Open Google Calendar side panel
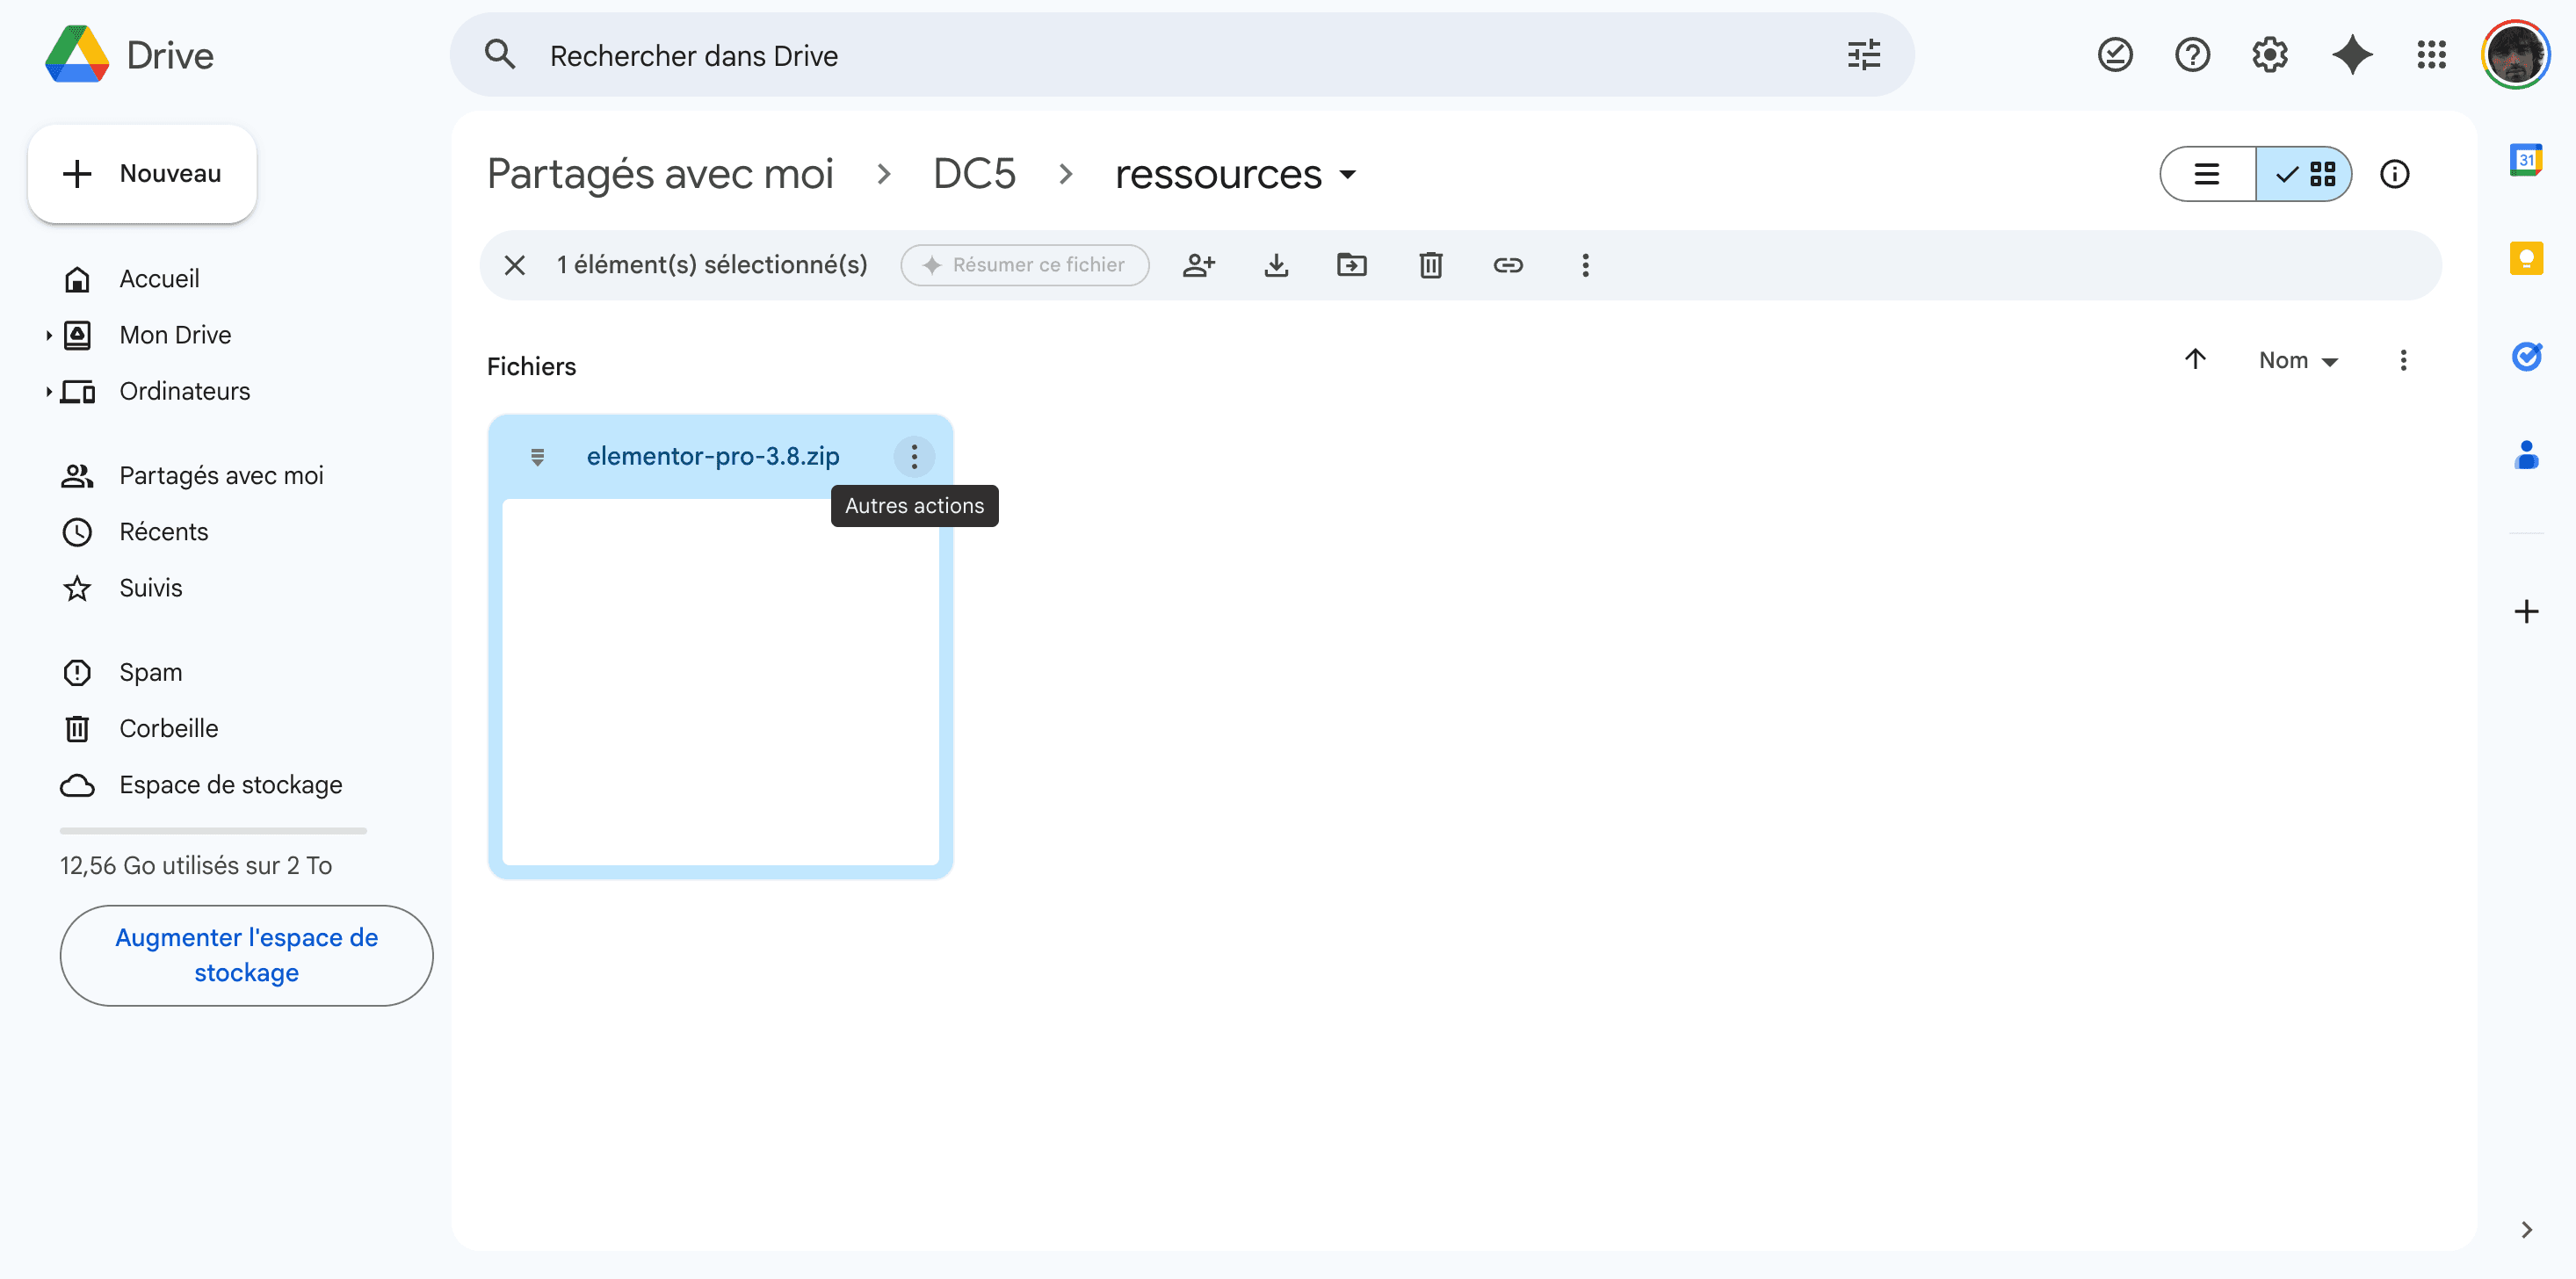This screenshot has height=1279, width=2576. [2526, 160]
